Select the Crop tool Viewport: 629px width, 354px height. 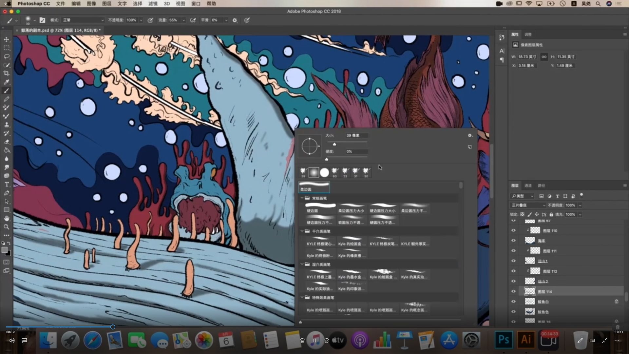pyautogui.click(x=7, y=73)
